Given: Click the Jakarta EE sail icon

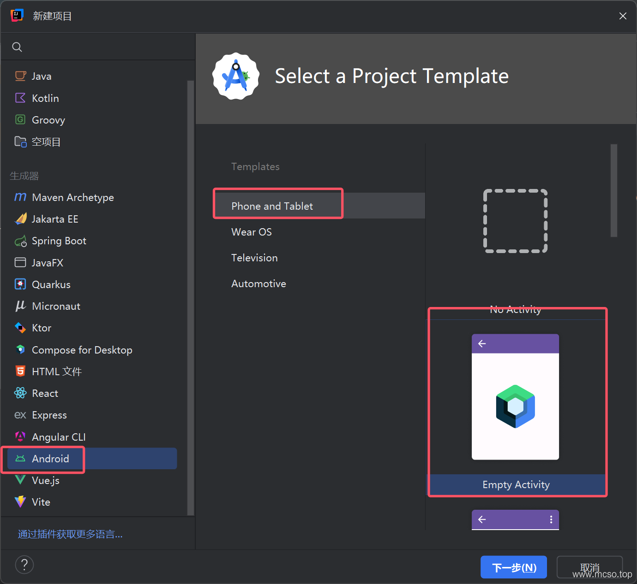Looking at the screenshot, I should coord(20,218).
